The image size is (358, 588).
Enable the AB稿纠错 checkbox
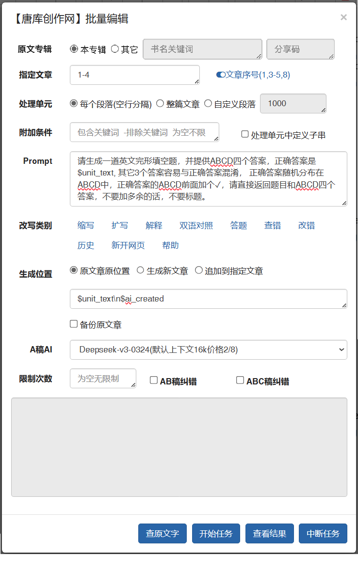coord(154,381)
